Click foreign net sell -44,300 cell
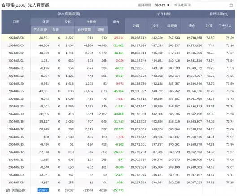The image size is (237, 196). click(44, 45)
